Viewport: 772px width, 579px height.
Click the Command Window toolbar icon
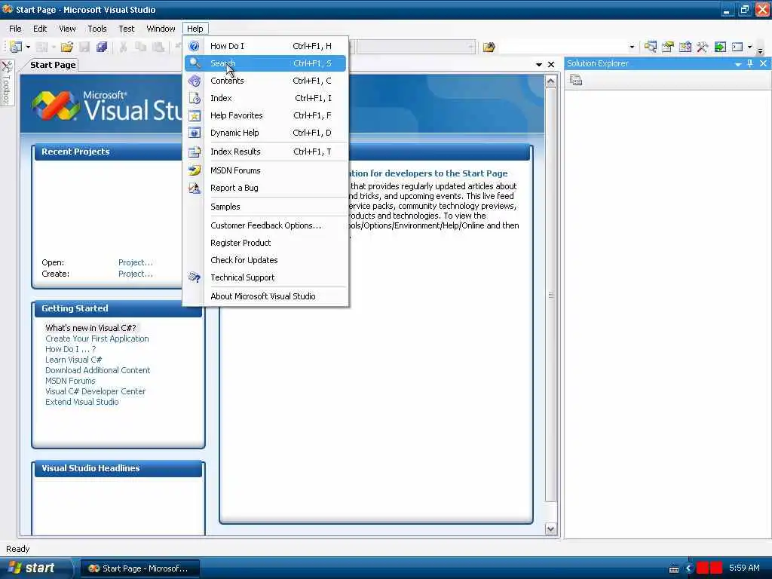[737, 47]
